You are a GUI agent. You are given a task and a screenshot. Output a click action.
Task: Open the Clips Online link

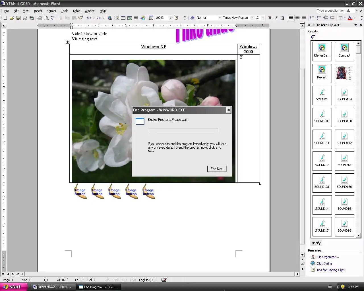tap(324, 263)
